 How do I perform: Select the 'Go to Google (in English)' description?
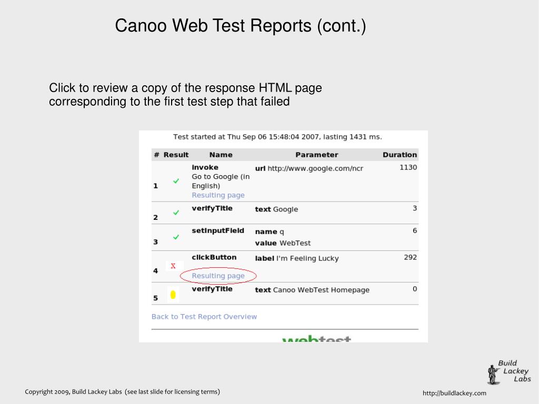(x=221, y=181)
